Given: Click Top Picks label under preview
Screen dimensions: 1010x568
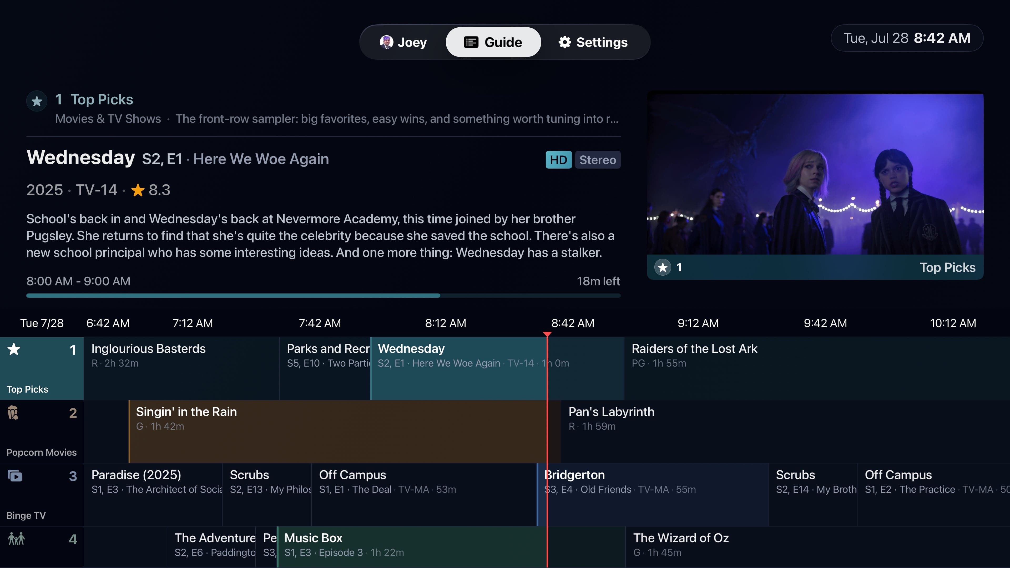Looking at the screenshot, I should [x=948, y=267].
